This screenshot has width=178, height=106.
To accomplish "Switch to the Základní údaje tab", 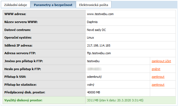I will coord(15,5).
